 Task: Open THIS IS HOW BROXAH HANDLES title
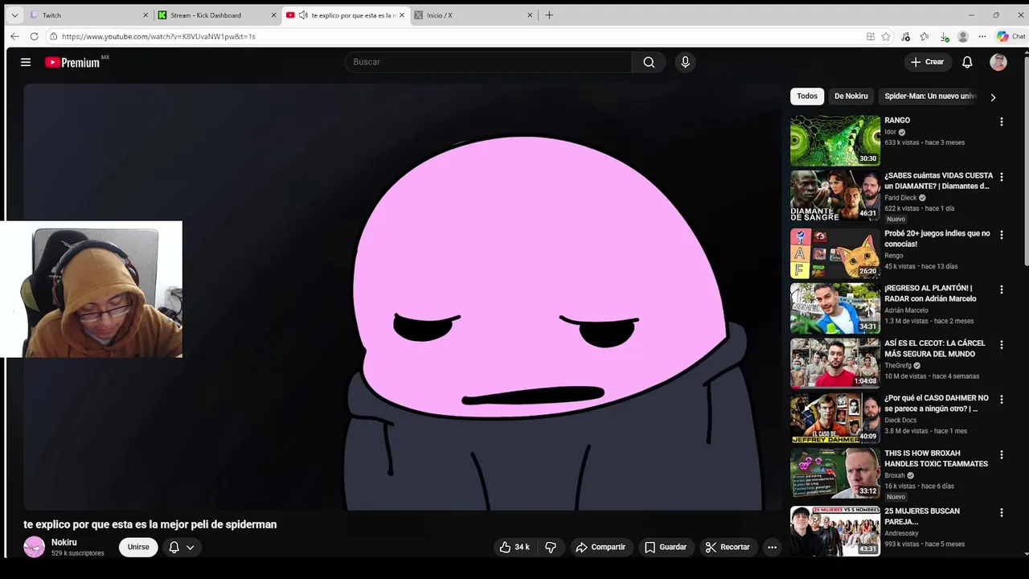(936, 458)
